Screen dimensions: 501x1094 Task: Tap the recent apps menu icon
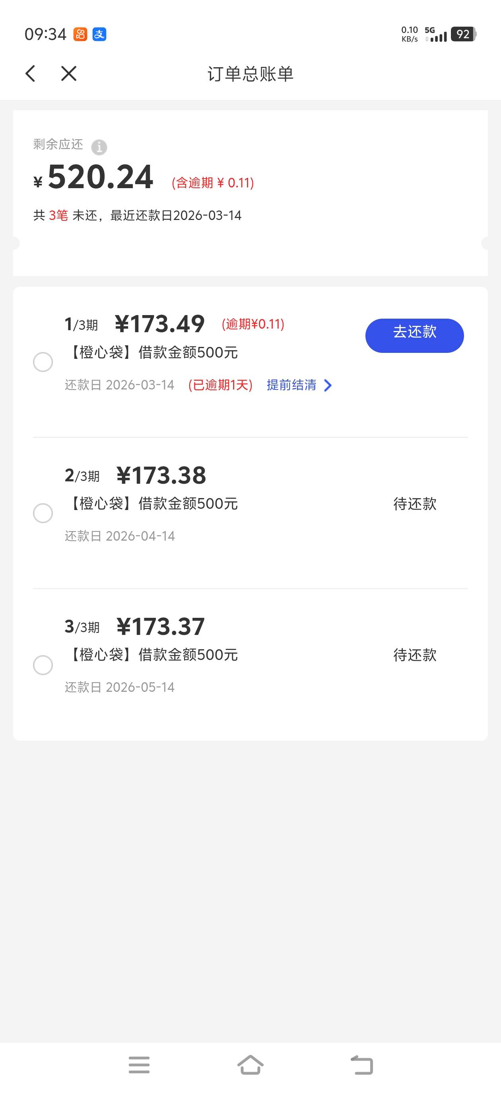click(139, 1064)
